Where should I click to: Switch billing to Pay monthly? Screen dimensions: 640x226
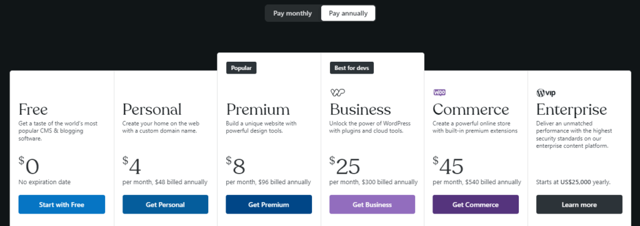(x=292, y=14)
